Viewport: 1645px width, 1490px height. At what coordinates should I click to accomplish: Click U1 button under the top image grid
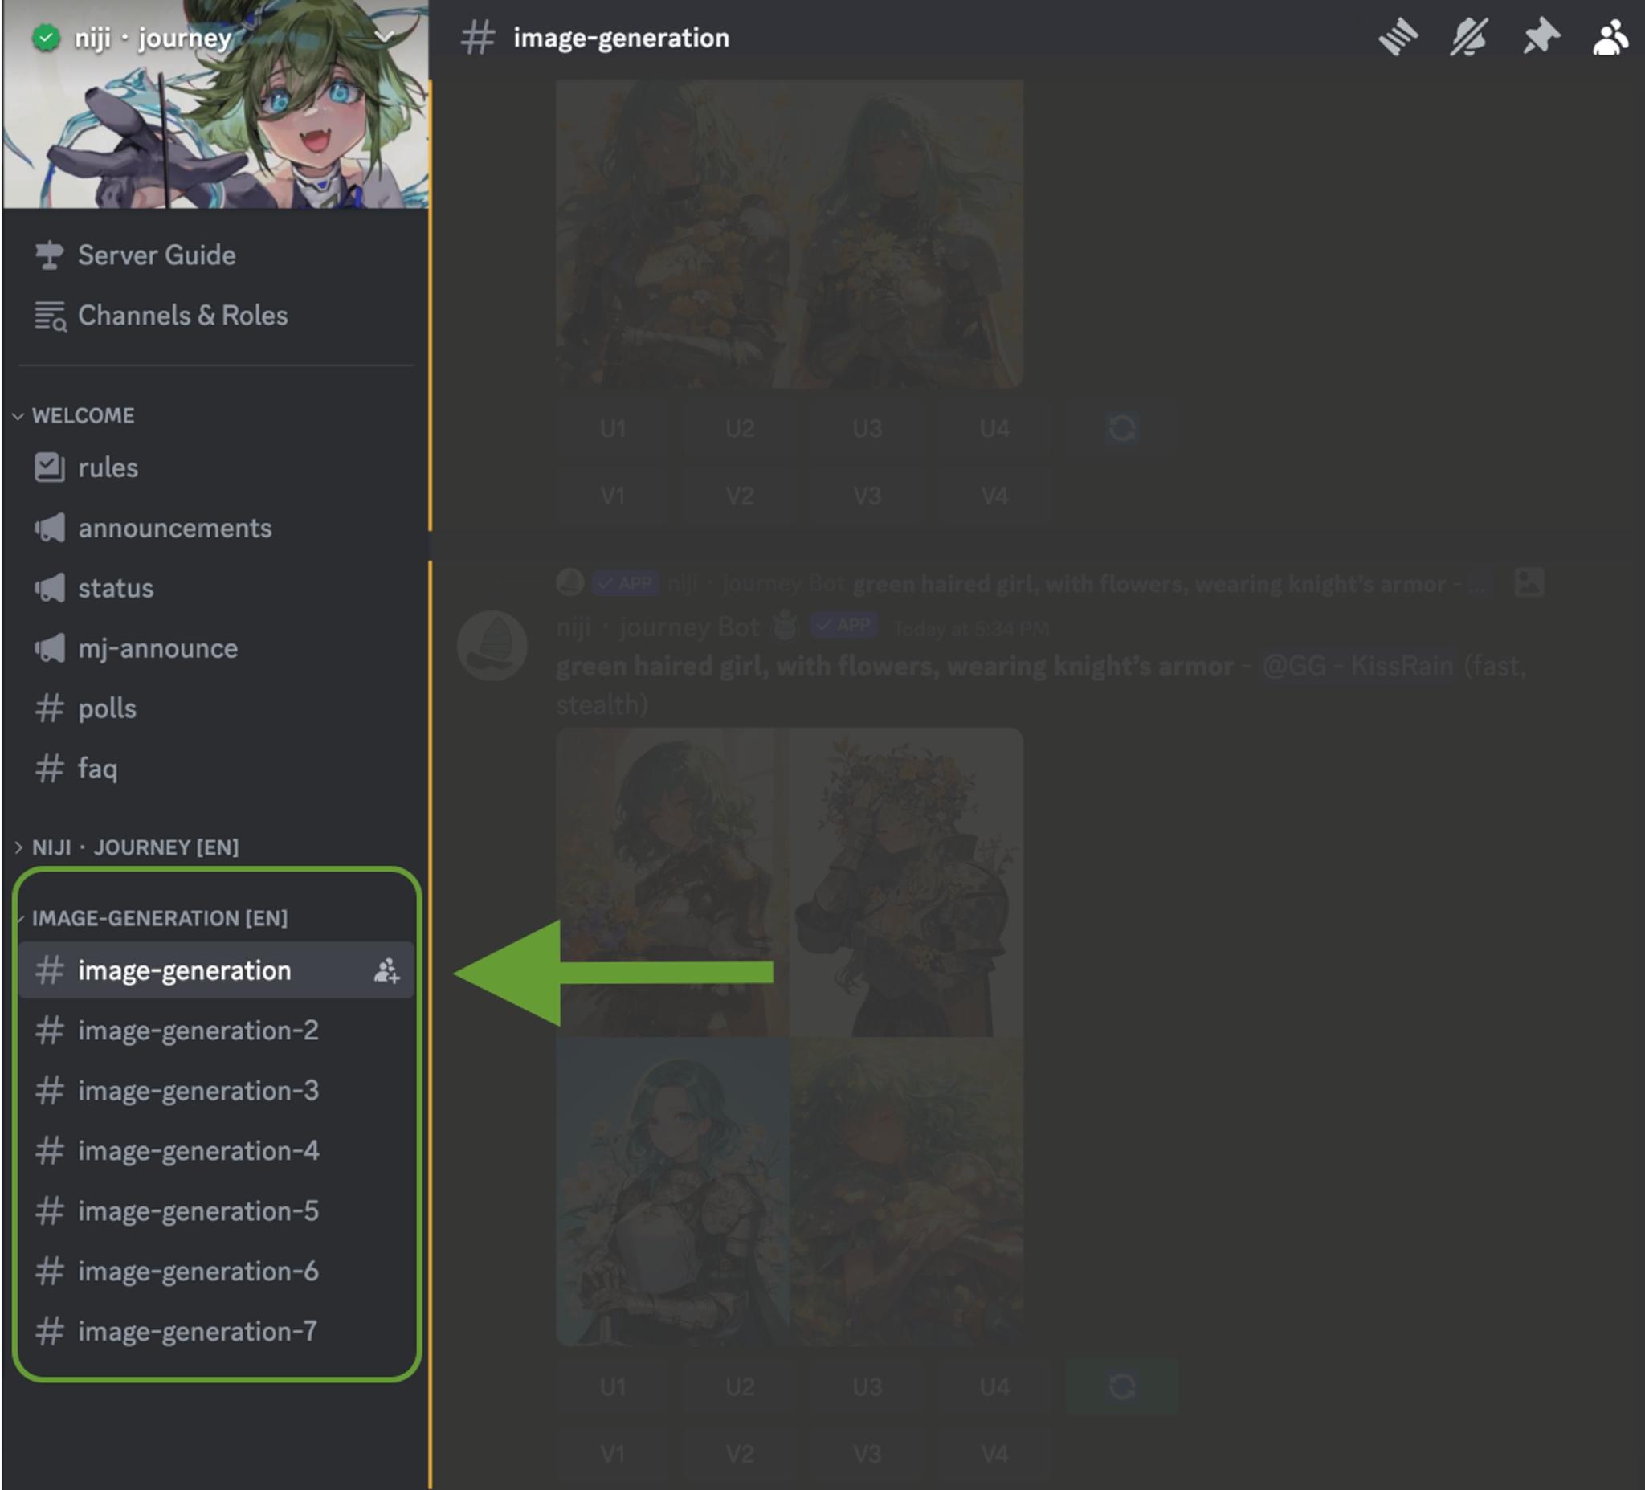613,428
